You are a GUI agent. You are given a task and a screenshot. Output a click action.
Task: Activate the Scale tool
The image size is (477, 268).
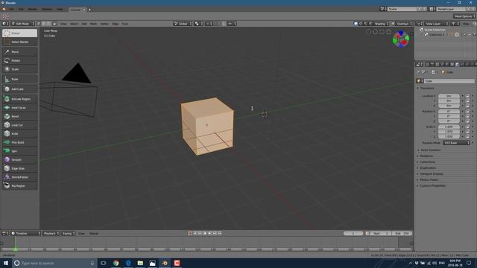point(20,69)
